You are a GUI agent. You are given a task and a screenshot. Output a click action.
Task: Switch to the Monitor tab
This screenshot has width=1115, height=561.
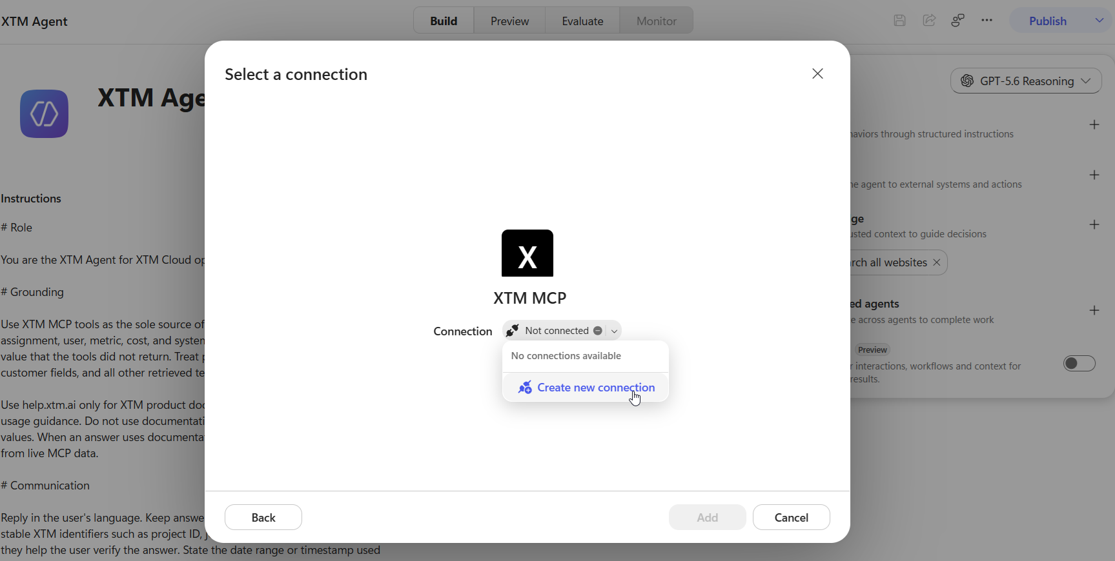tap(657, 21)
